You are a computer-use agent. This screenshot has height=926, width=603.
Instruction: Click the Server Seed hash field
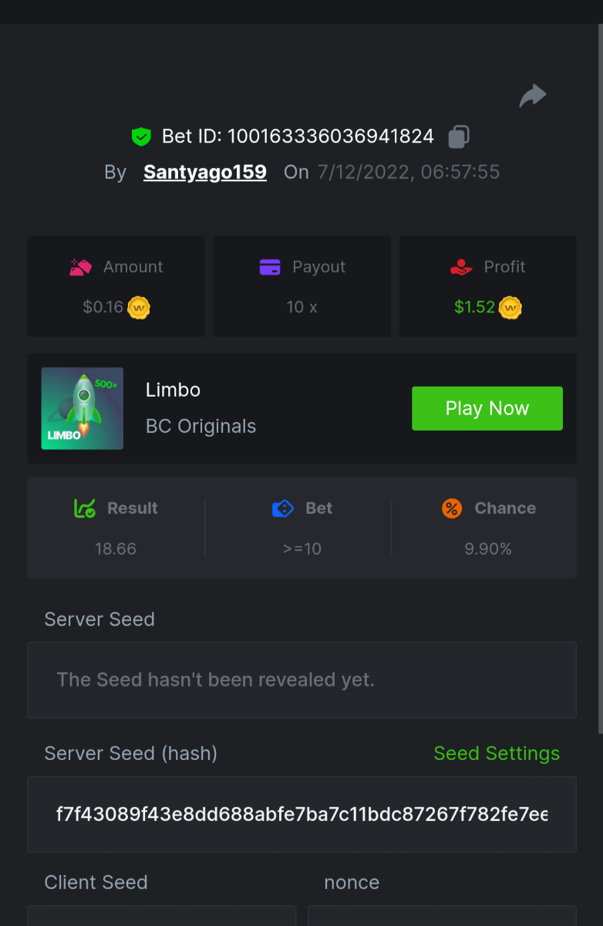[301, 814]
